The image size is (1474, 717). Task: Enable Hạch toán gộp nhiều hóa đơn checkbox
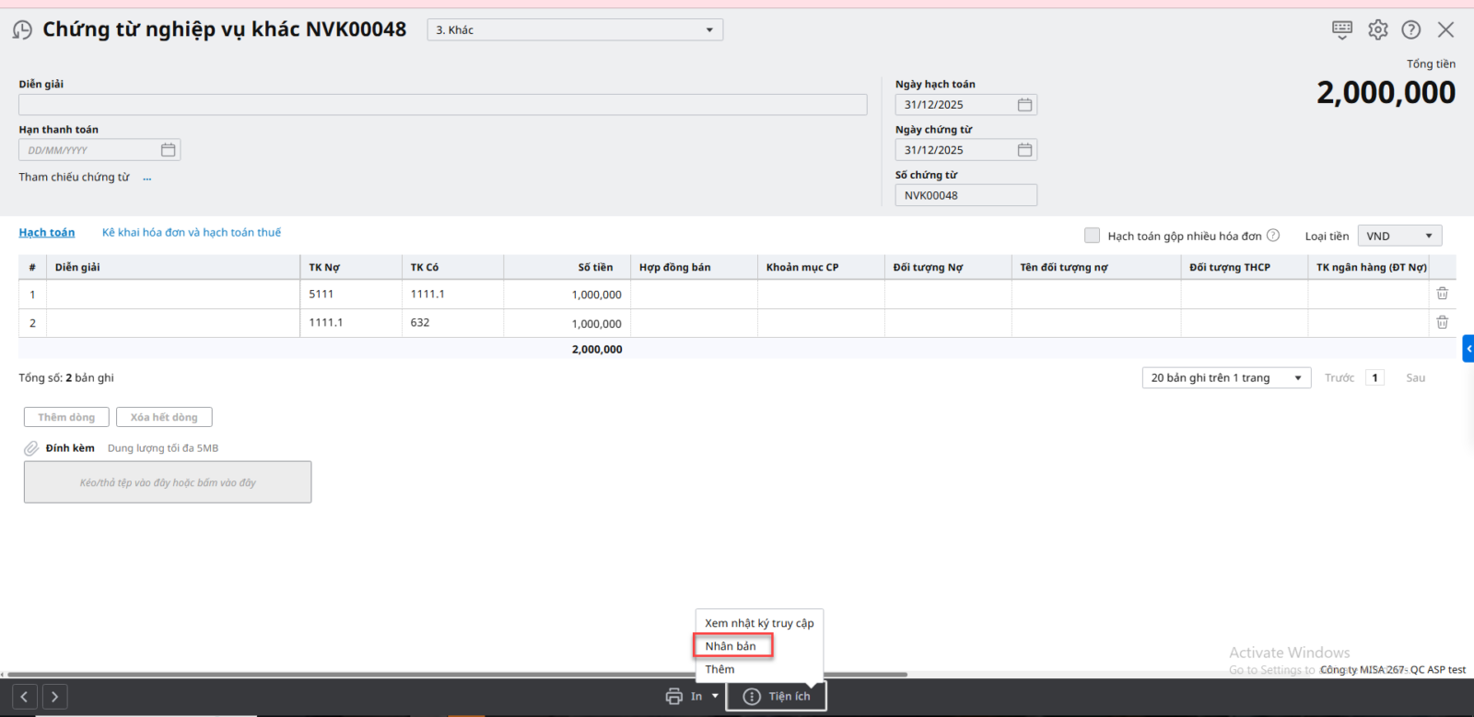point(1092,236)
